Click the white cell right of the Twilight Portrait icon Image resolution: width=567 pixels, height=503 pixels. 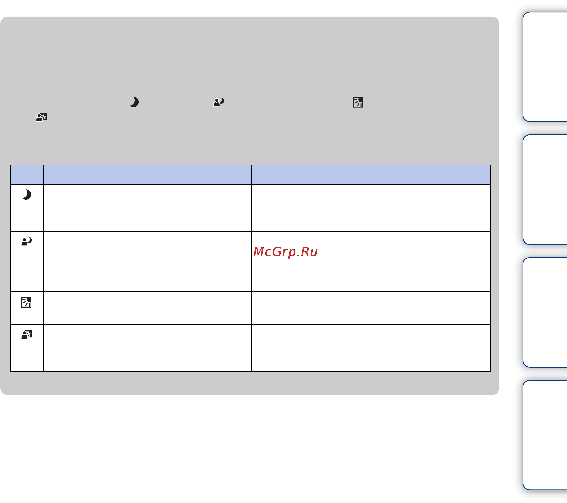(147, 261)
